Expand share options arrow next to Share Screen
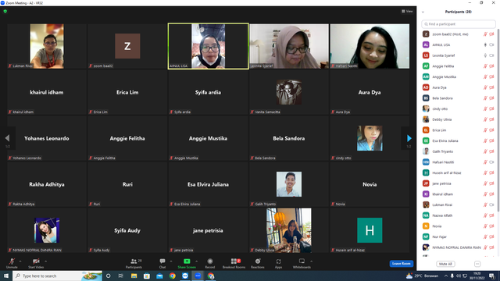Viewport: 500px width, 281px height. tap(196, 261)
